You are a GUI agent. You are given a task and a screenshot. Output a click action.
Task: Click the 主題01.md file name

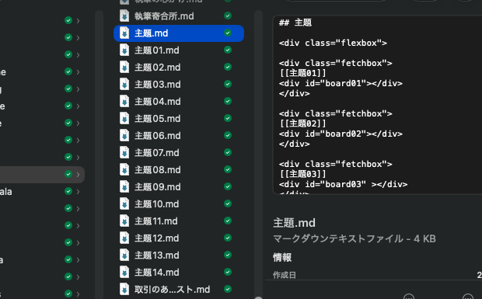click(x=157, y=50)
